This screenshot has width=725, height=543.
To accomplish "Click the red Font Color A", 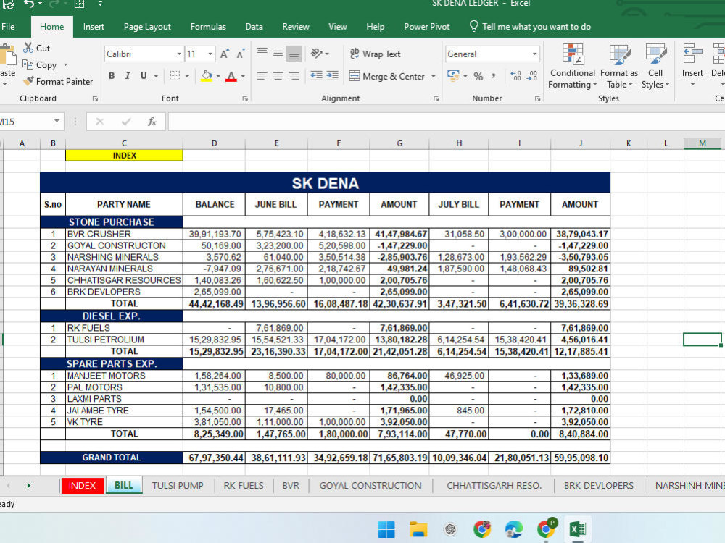I will click(x=231, y=76).
